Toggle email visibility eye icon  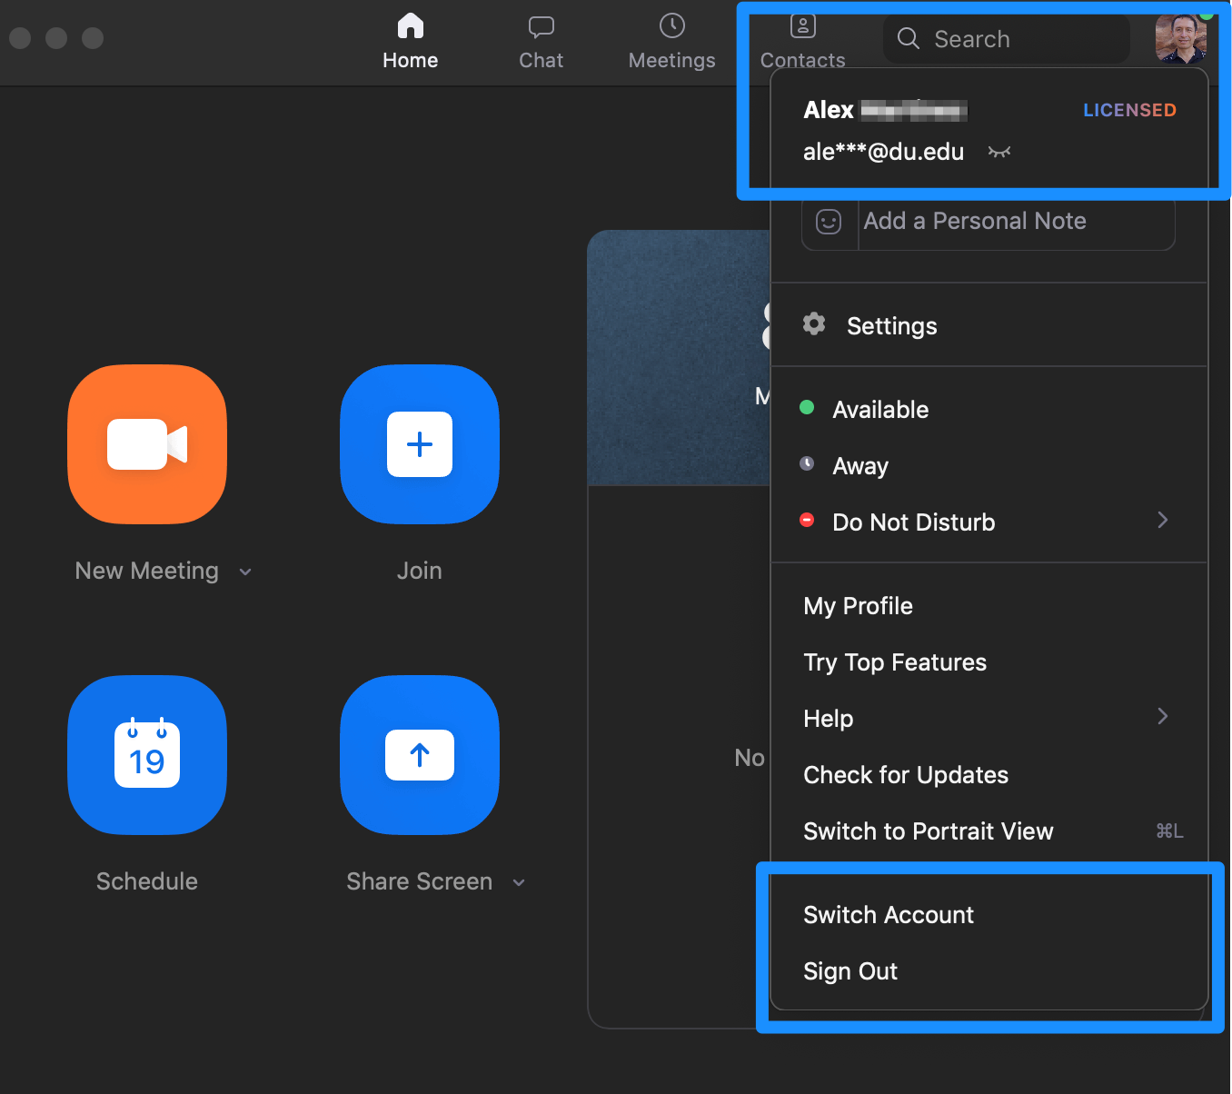(x=999, y=152)
